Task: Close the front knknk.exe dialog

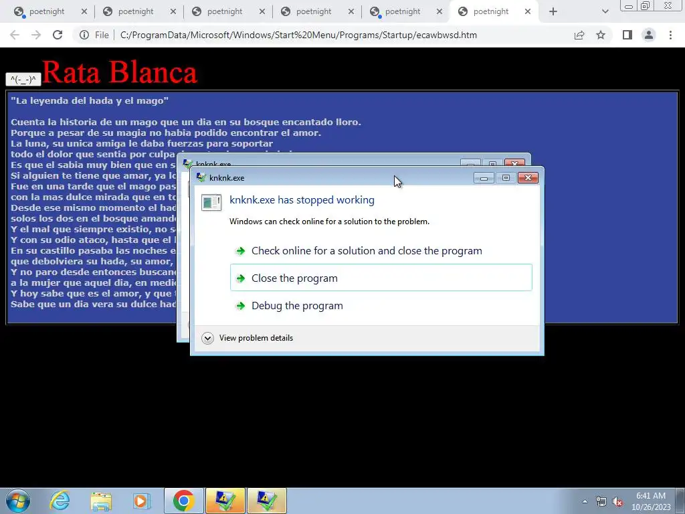Action: 528,178
